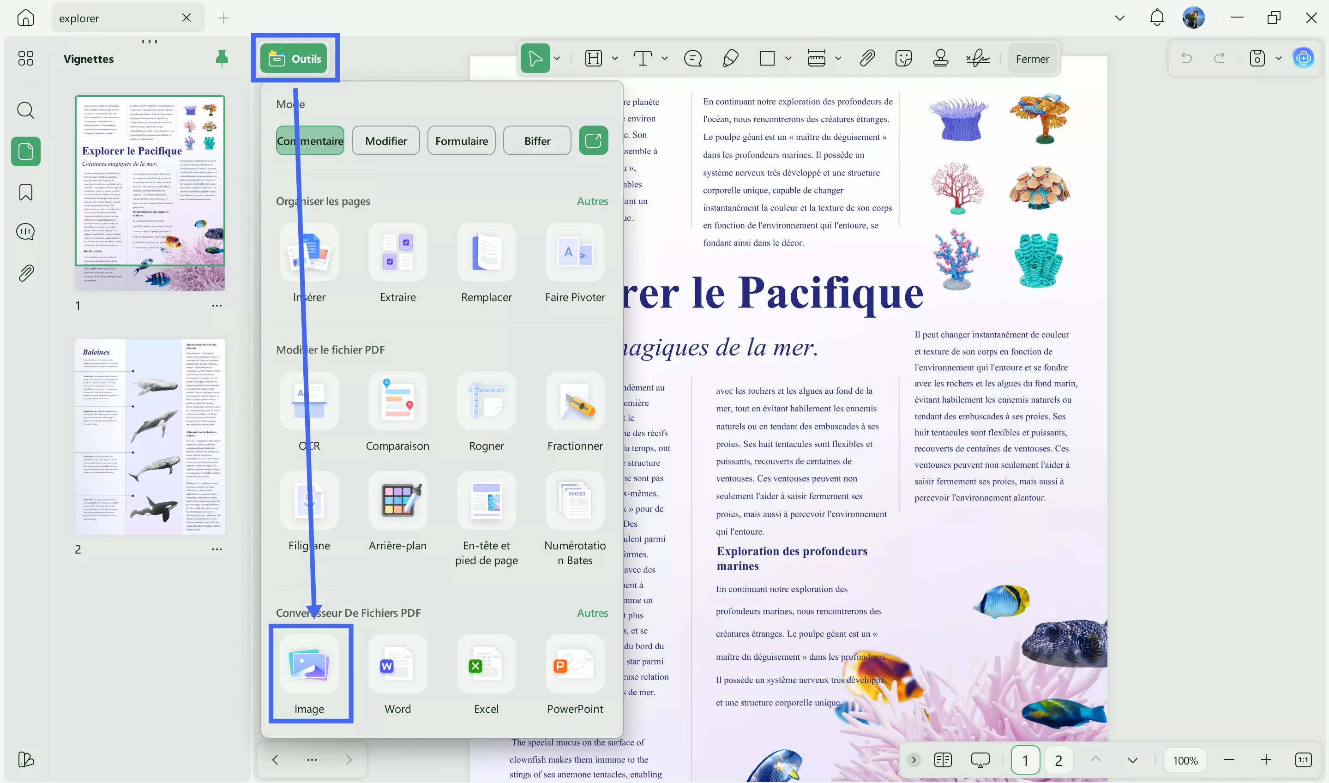Select the rectangle shape tool

[x=767, y=58]
